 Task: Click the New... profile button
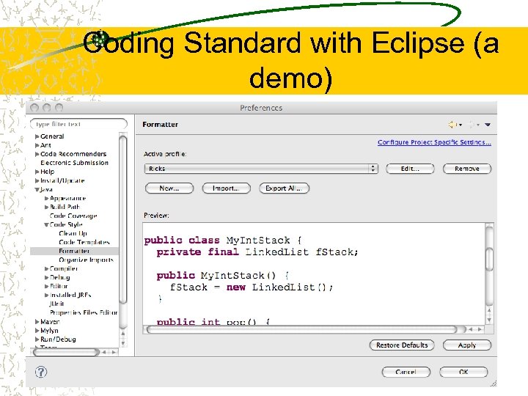click(x=169, y=188)
